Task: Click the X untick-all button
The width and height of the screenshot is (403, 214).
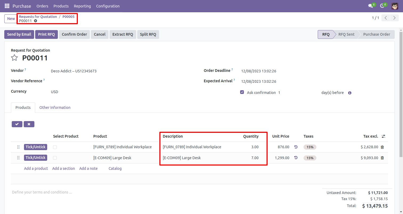Action: (x=29, y=124)
